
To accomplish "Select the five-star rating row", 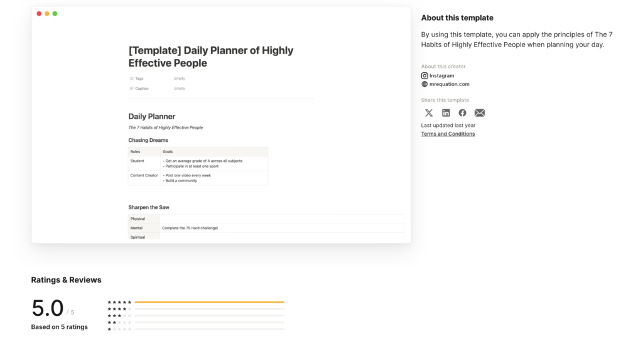I will click(119, 302).
